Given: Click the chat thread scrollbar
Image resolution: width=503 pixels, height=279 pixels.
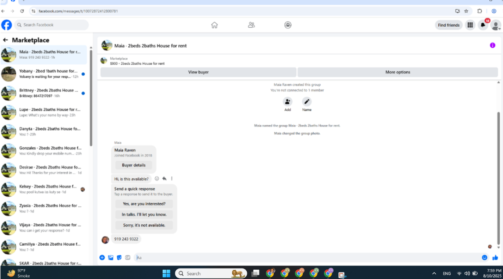Looking at the screenshot, I should [498, 178].
